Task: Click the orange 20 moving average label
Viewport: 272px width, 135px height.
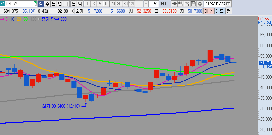Action: [x=19, y=19]
